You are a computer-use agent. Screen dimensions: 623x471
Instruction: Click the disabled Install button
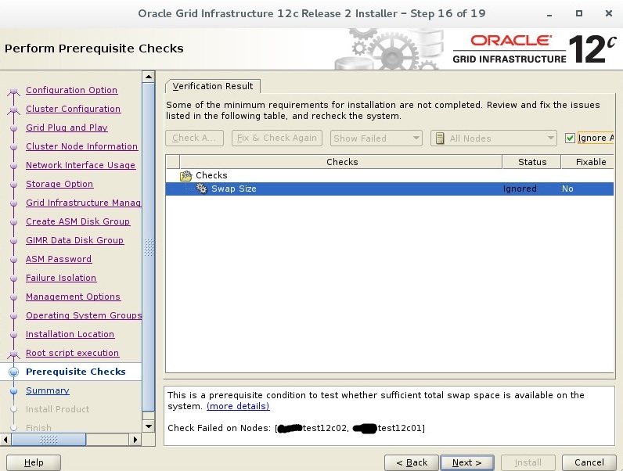pos(528,462)
